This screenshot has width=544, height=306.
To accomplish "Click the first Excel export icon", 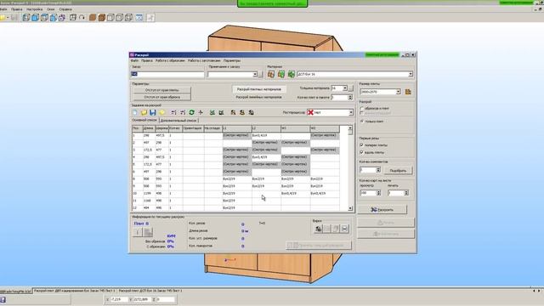I will pos(212,112).
